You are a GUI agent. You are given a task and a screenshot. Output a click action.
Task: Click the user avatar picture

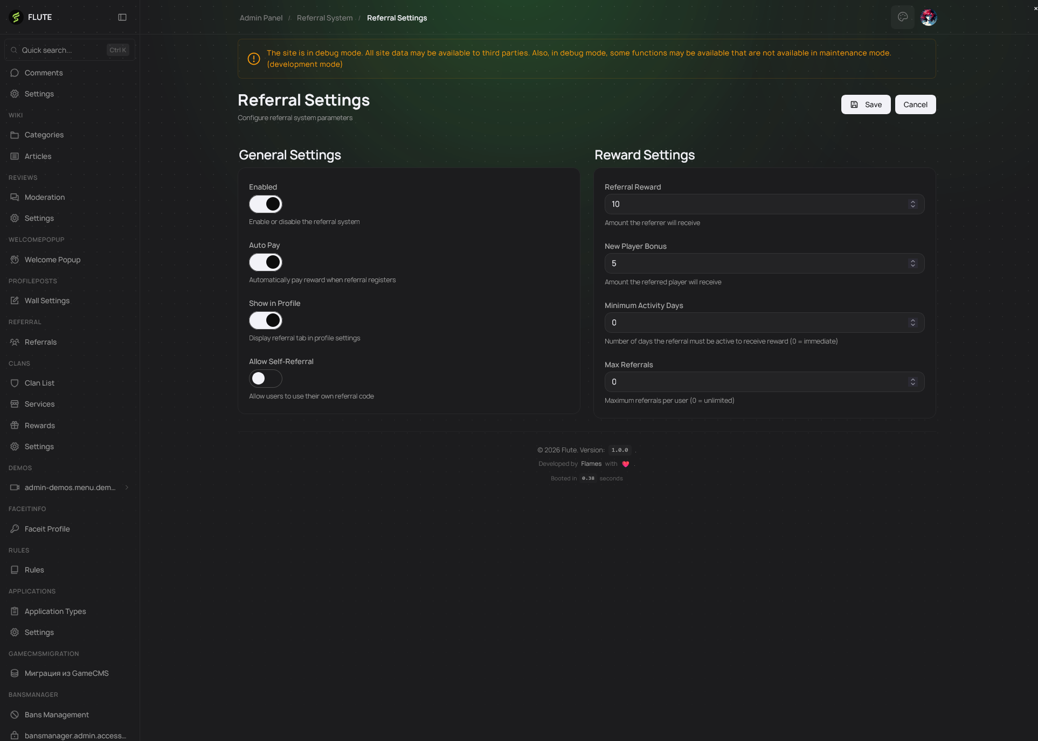[929, 17]
